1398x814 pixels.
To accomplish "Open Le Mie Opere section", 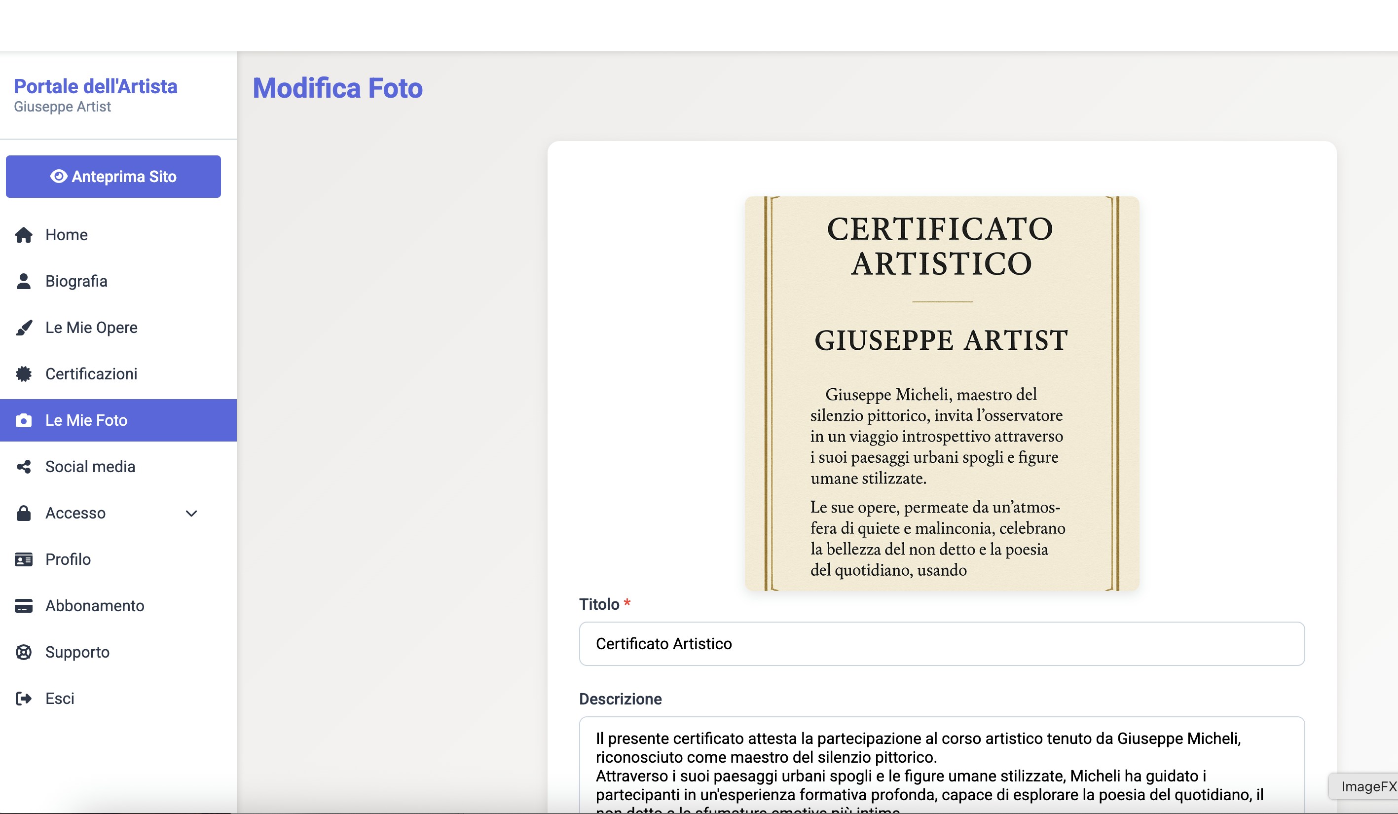I will 118,328.
